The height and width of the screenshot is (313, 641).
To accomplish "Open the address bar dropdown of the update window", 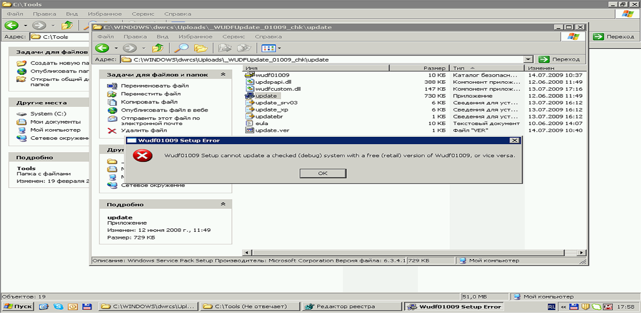I will pyautogui.click(x=528, y=59).
